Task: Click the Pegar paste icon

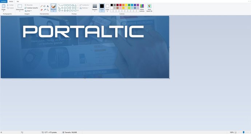Action: pyautogui.click(x=4, y=6)
